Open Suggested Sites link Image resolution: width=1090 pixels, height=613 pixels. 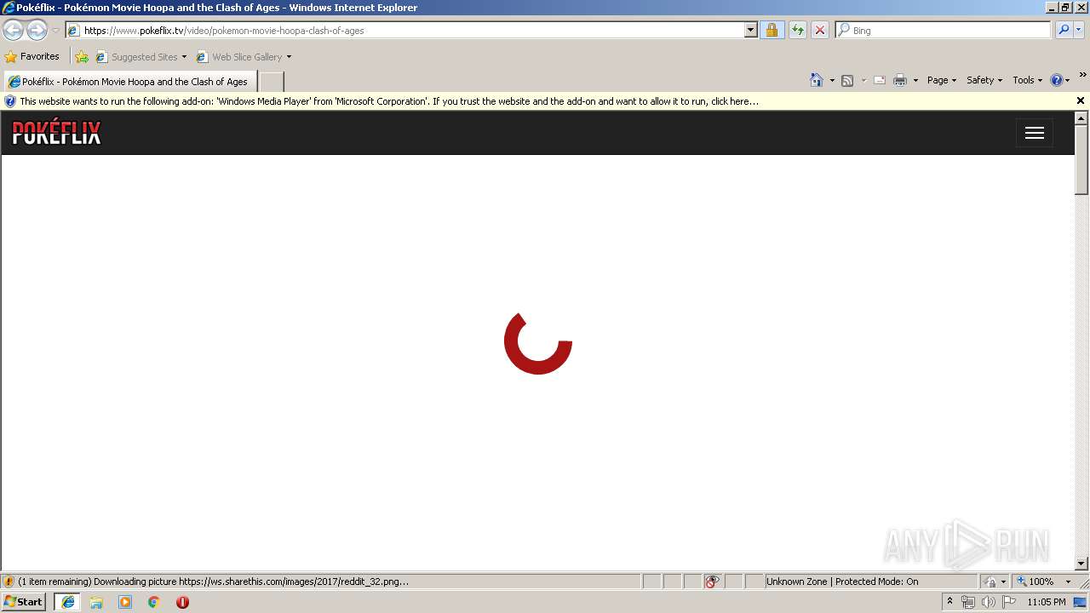141,57
